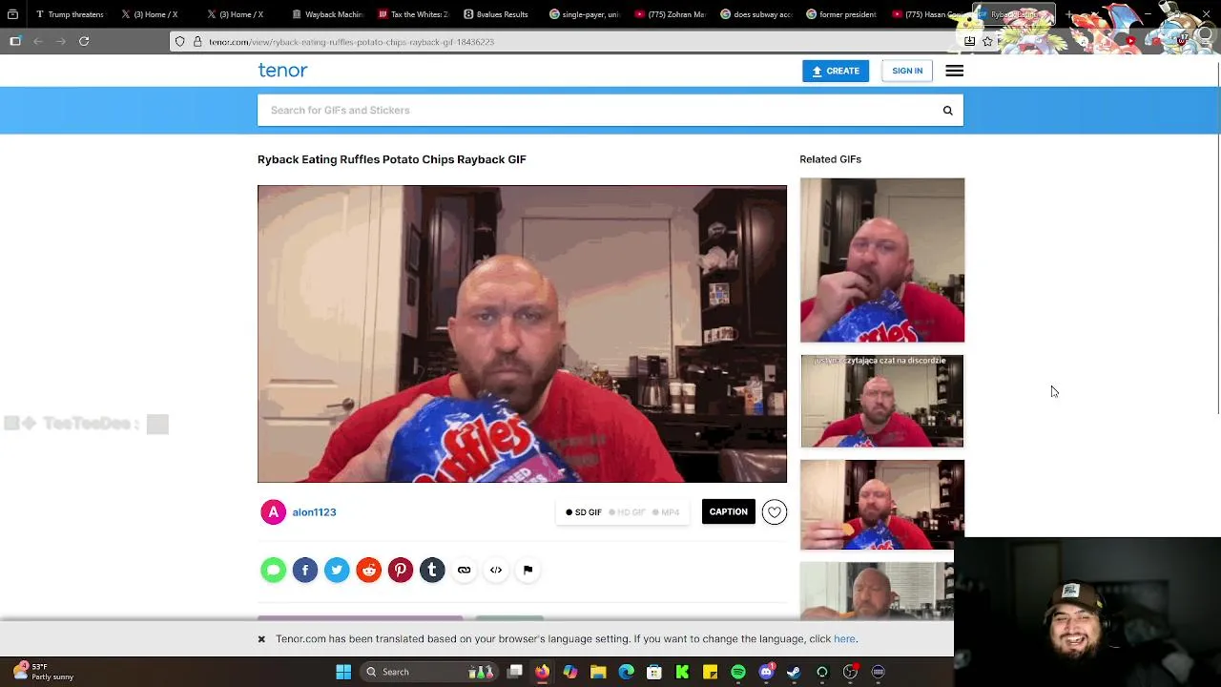The width and height of the screenshot is (1221, 687).
Task: Open Copilot from the taskbar
Action: tap(569, 672)
